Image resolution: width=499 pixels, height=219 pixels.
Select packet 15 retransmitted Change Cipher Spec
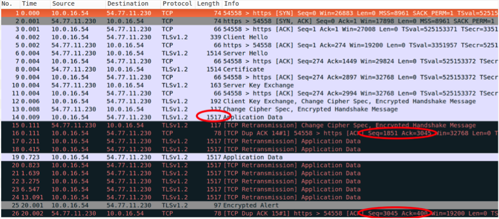tap(249, 125)
